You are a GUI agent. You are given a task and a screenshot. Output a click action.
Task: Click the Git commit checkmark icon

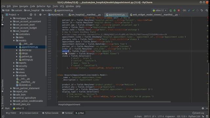point(193,10)
